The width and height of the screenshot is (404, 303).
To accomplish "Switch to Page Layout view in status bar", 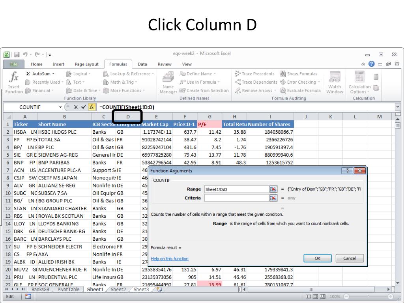I will (315, 297).
